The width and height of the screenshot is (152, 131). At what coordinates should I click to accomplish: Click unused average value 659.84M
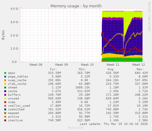[112, 98]
